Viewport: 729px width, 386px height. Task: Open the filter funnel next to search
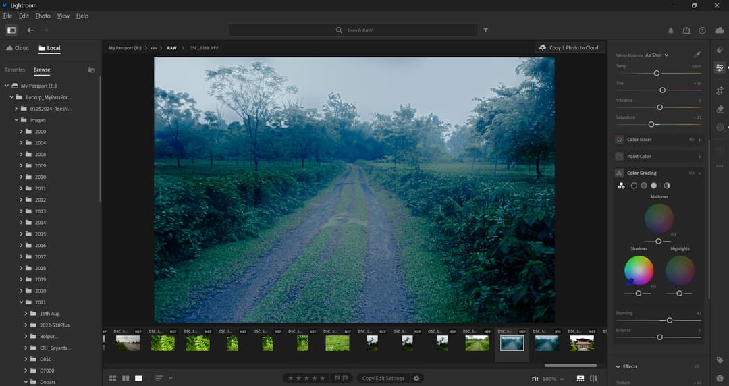coord(486,30)
